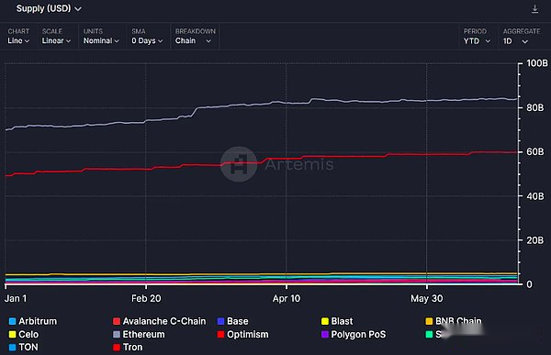
Task: Download chart using the download icon
Action: [534, 9]
